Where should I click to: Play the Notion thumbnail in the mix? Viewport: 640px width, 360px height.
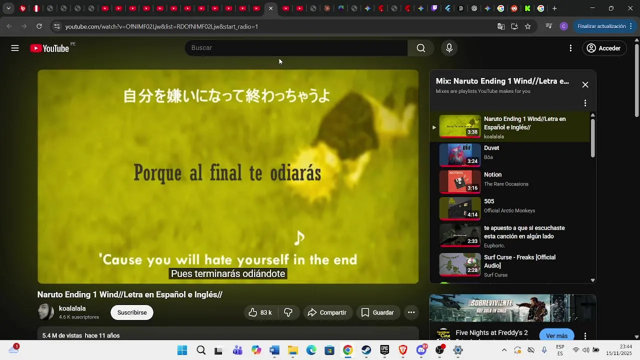tap(460, 181)
